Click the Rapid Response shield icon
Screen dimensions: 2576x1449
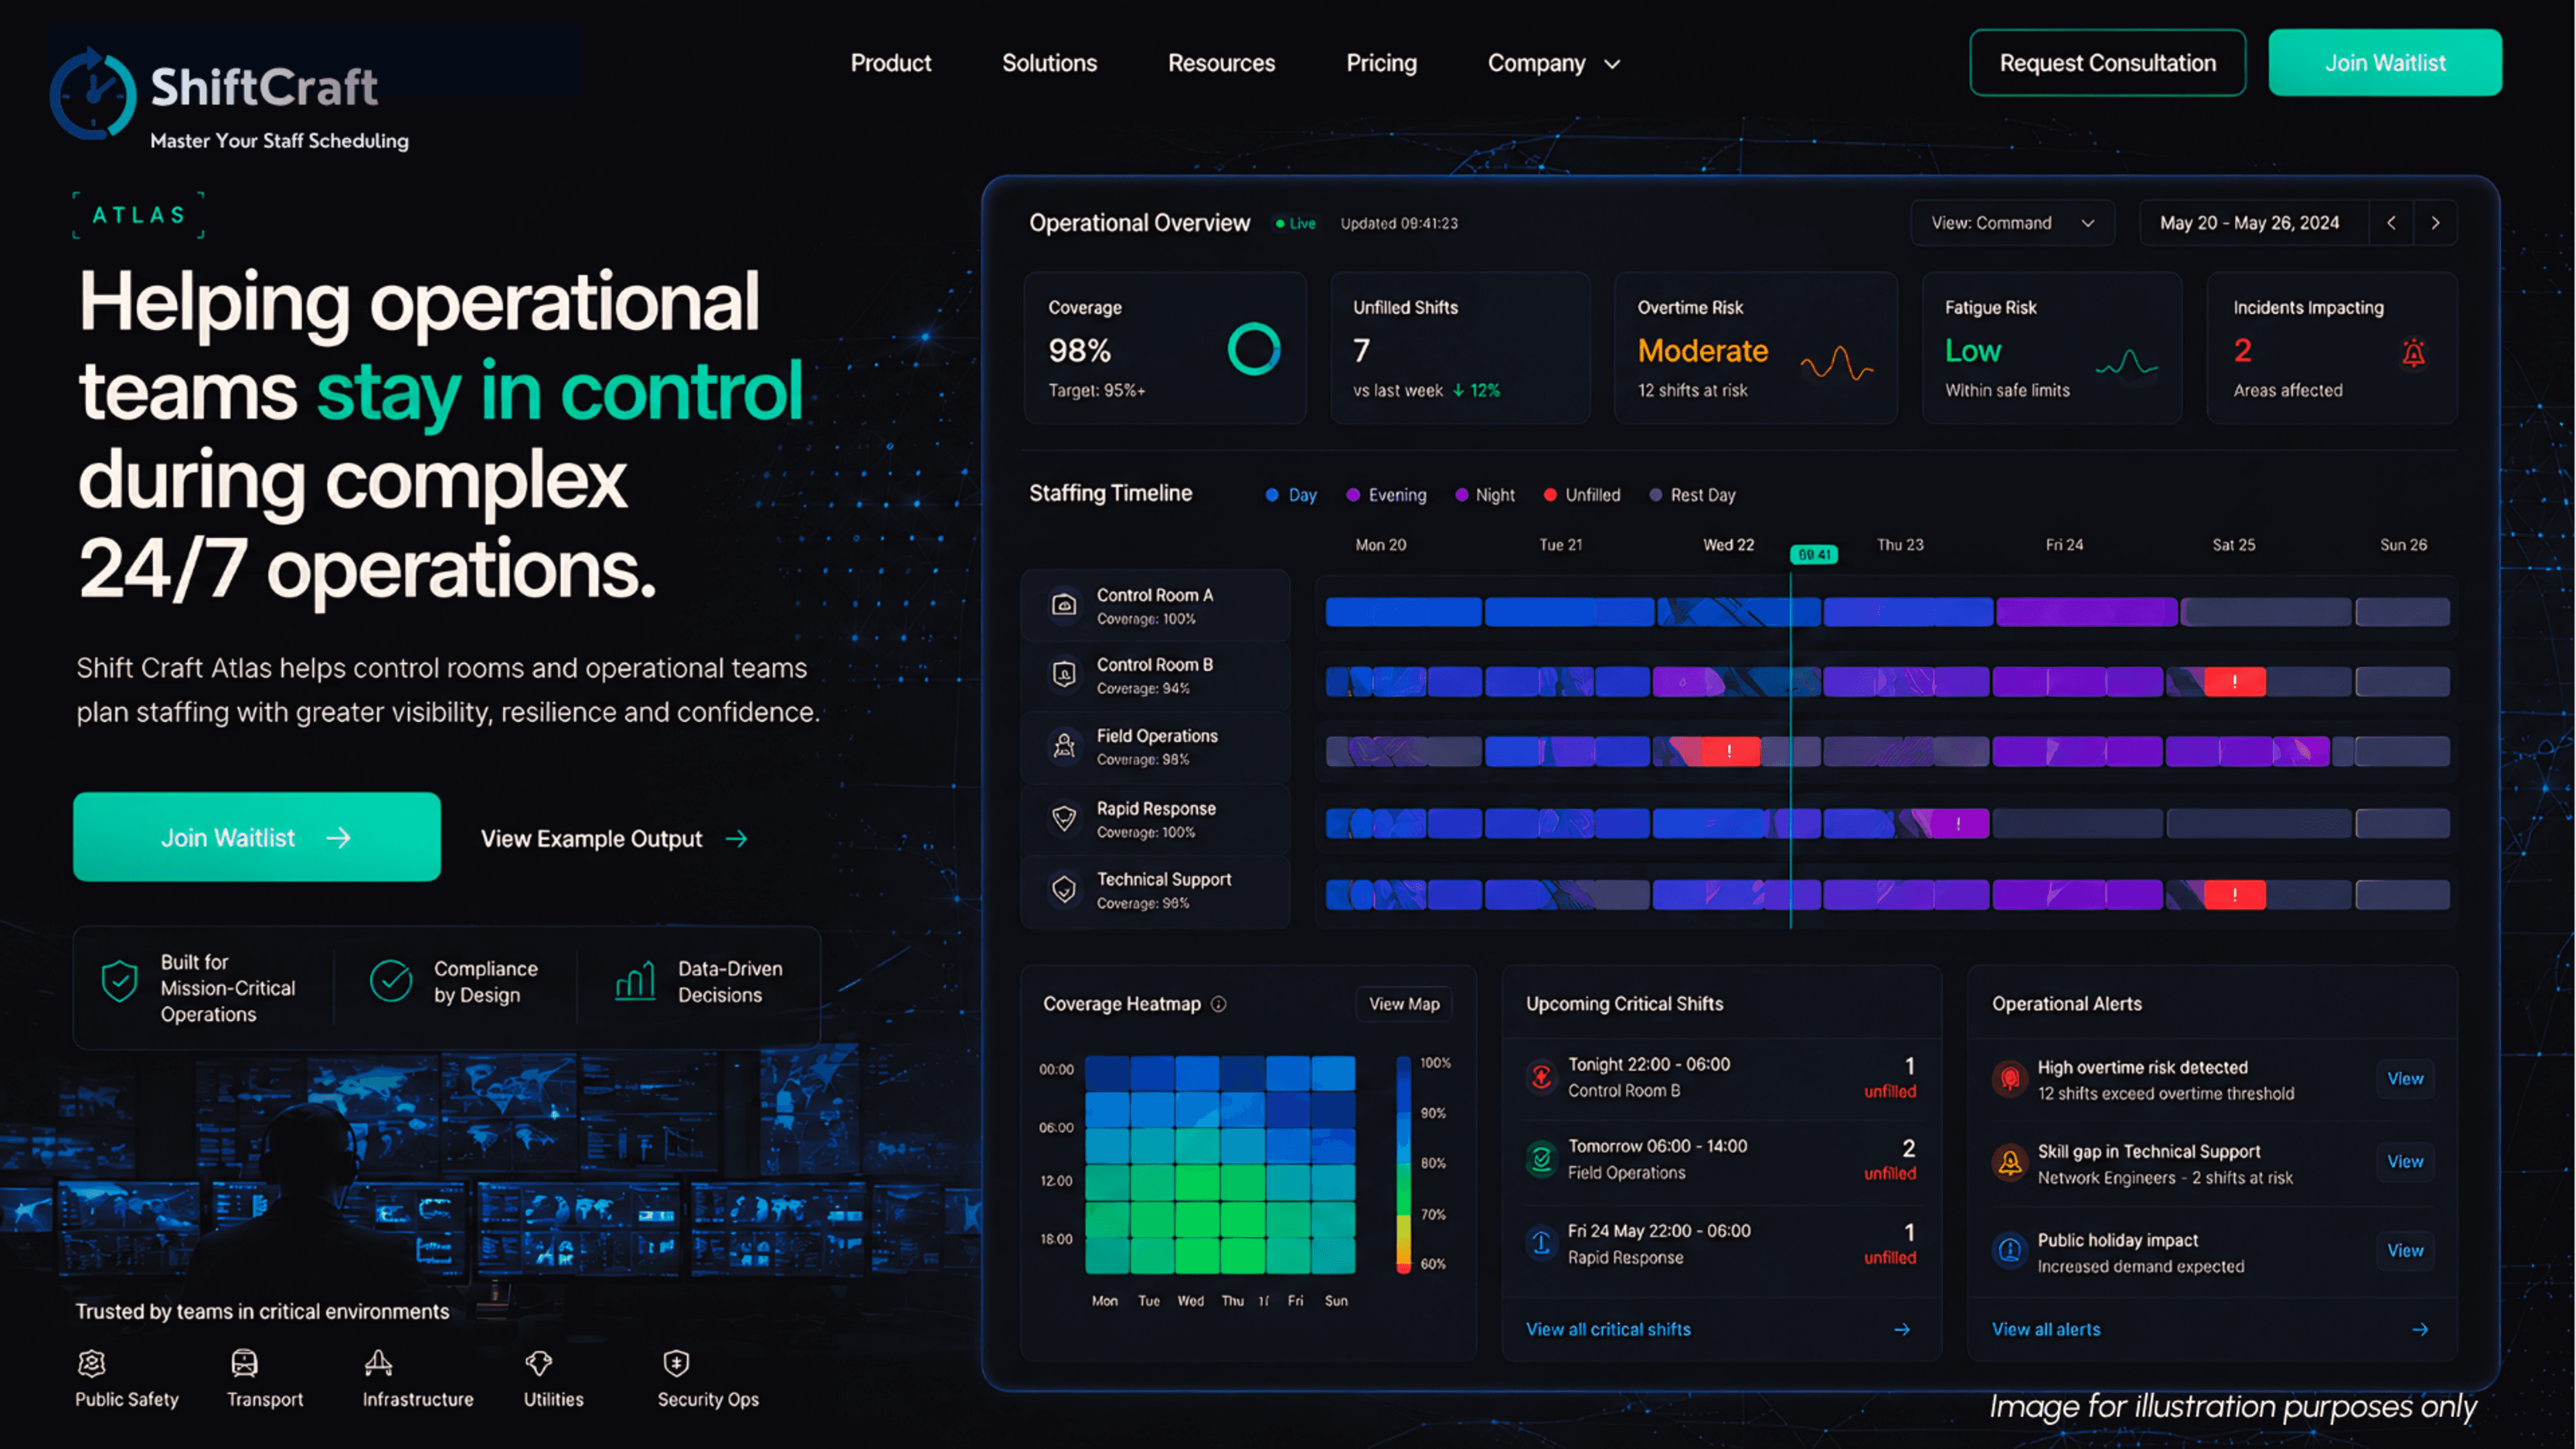click(x=1064, y=819)
